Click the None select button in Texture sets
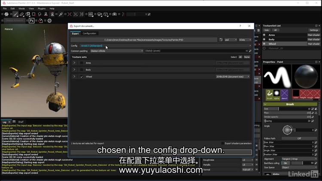Screen dimensions: 322x181 [246, 57]
